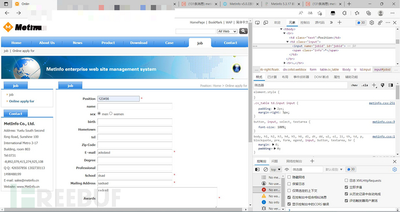Select the span class="info" DOM line
400x212 pixels.
(x=315, y=50)
